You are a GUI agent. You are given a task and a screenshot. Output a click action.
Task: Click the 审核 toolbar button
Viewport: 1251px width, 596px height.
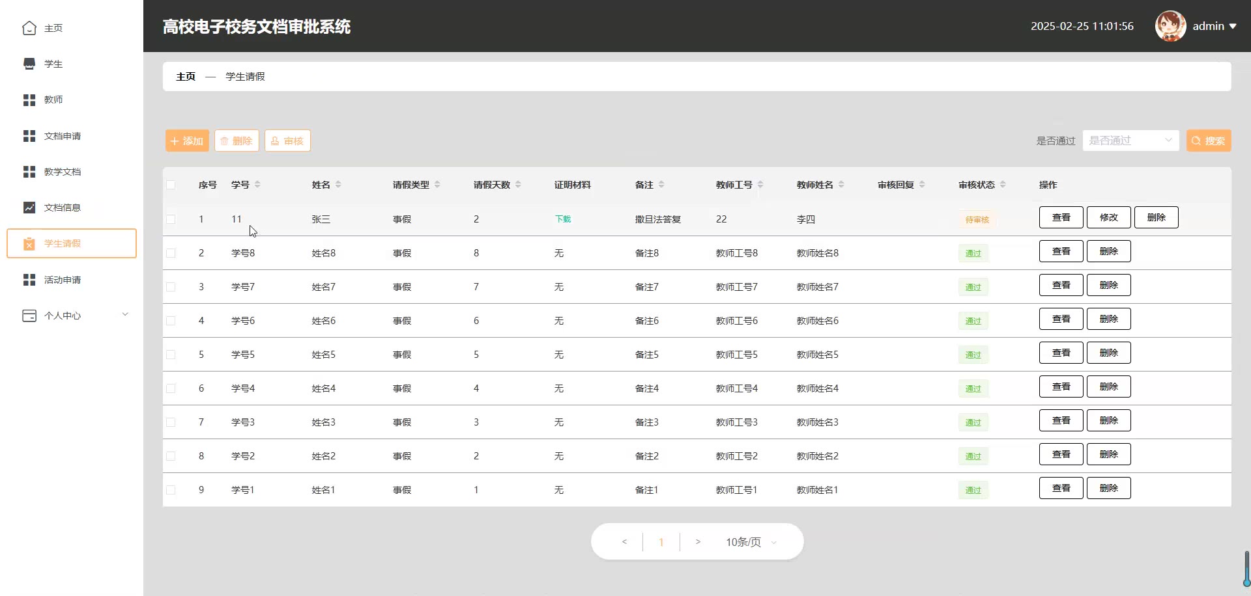coord(287,141)
